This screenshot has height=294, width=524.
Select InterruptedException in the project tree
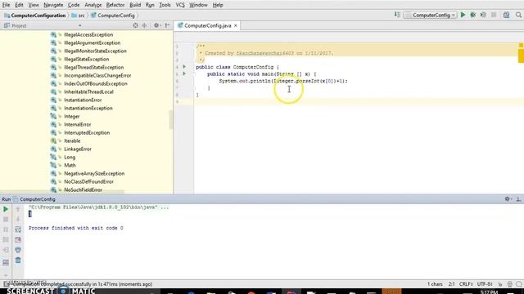87,132
